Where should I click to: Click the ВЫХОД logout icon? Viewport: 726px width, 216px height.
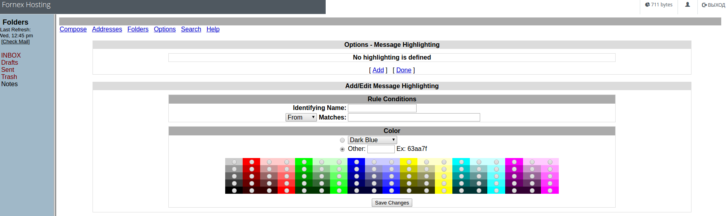[x=704, y=5]
